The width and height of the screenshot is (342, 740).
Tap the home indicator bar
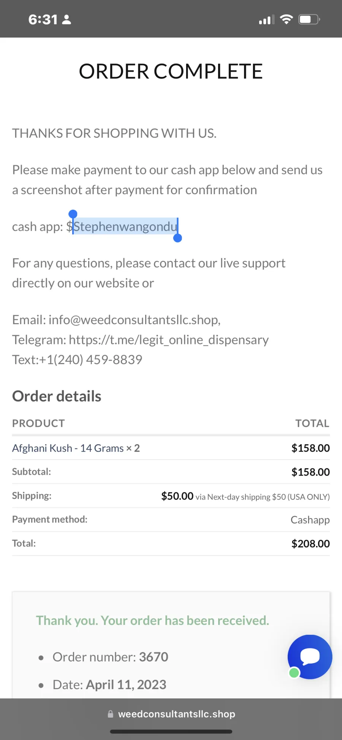171,731
